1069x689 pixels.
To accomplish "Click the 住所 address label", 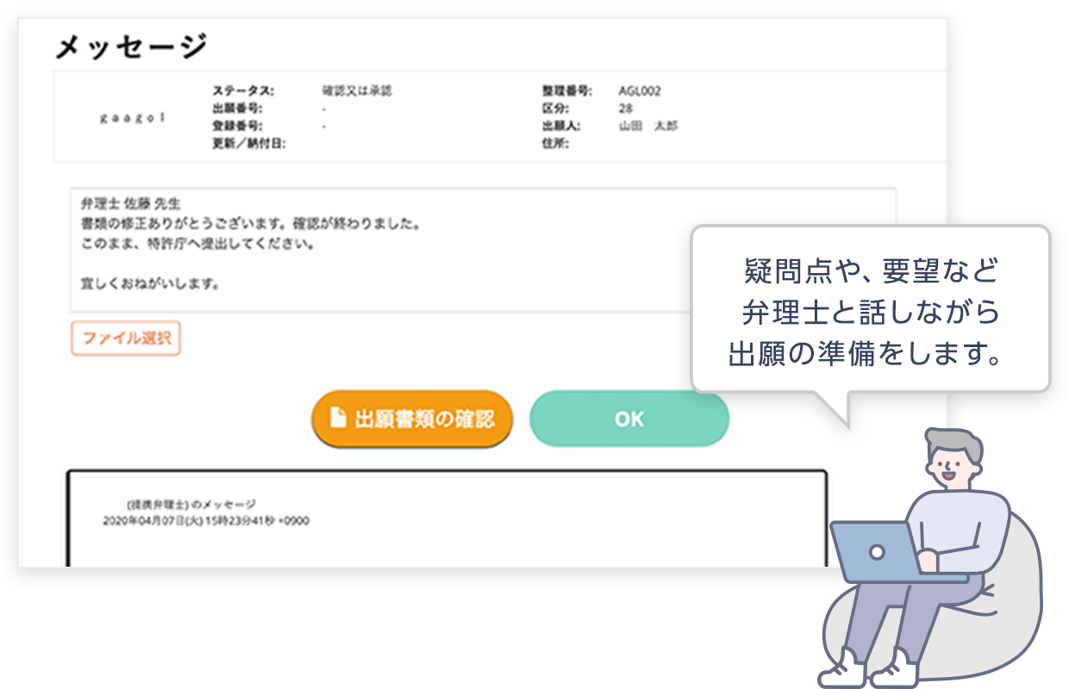I will [546, 143].
